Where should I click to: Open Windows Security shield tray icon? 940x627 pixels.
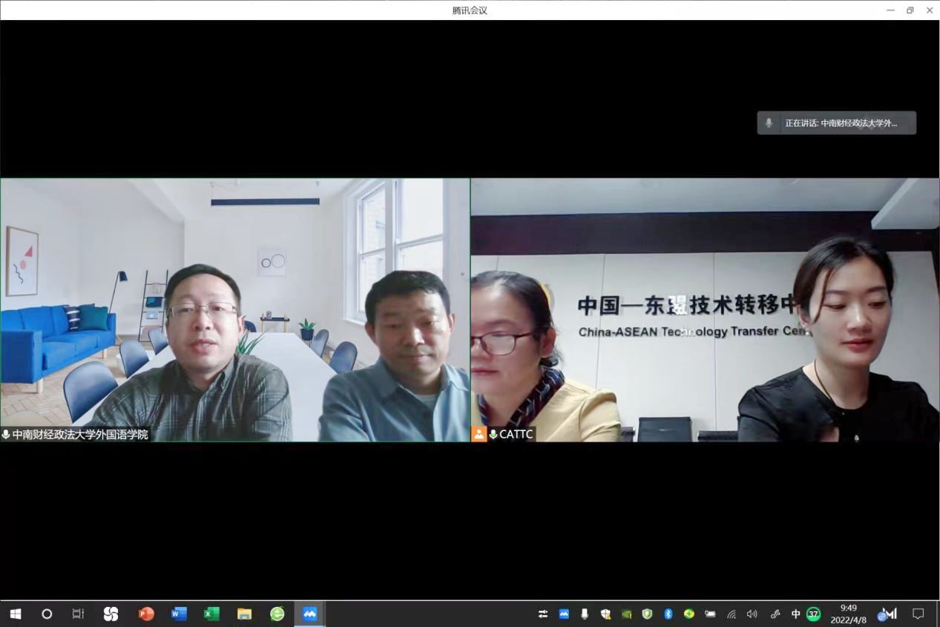tap(605, 614)
